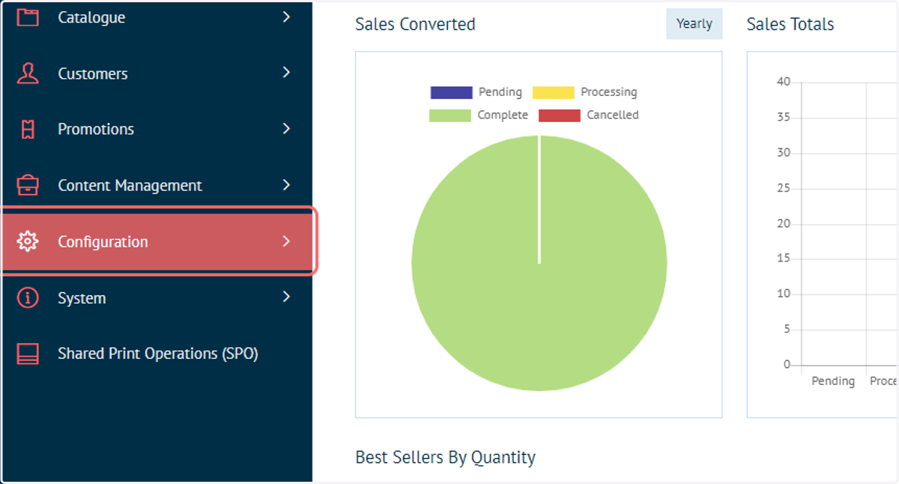Click the Content Management briefcase icon
This screenshot has width=899, height=484.
[x=28, y=185]
